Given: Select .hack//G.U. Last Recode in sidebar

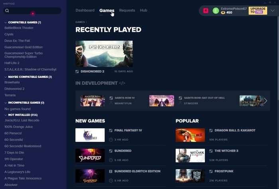Looking at the screenshot, I should point(22,120).
